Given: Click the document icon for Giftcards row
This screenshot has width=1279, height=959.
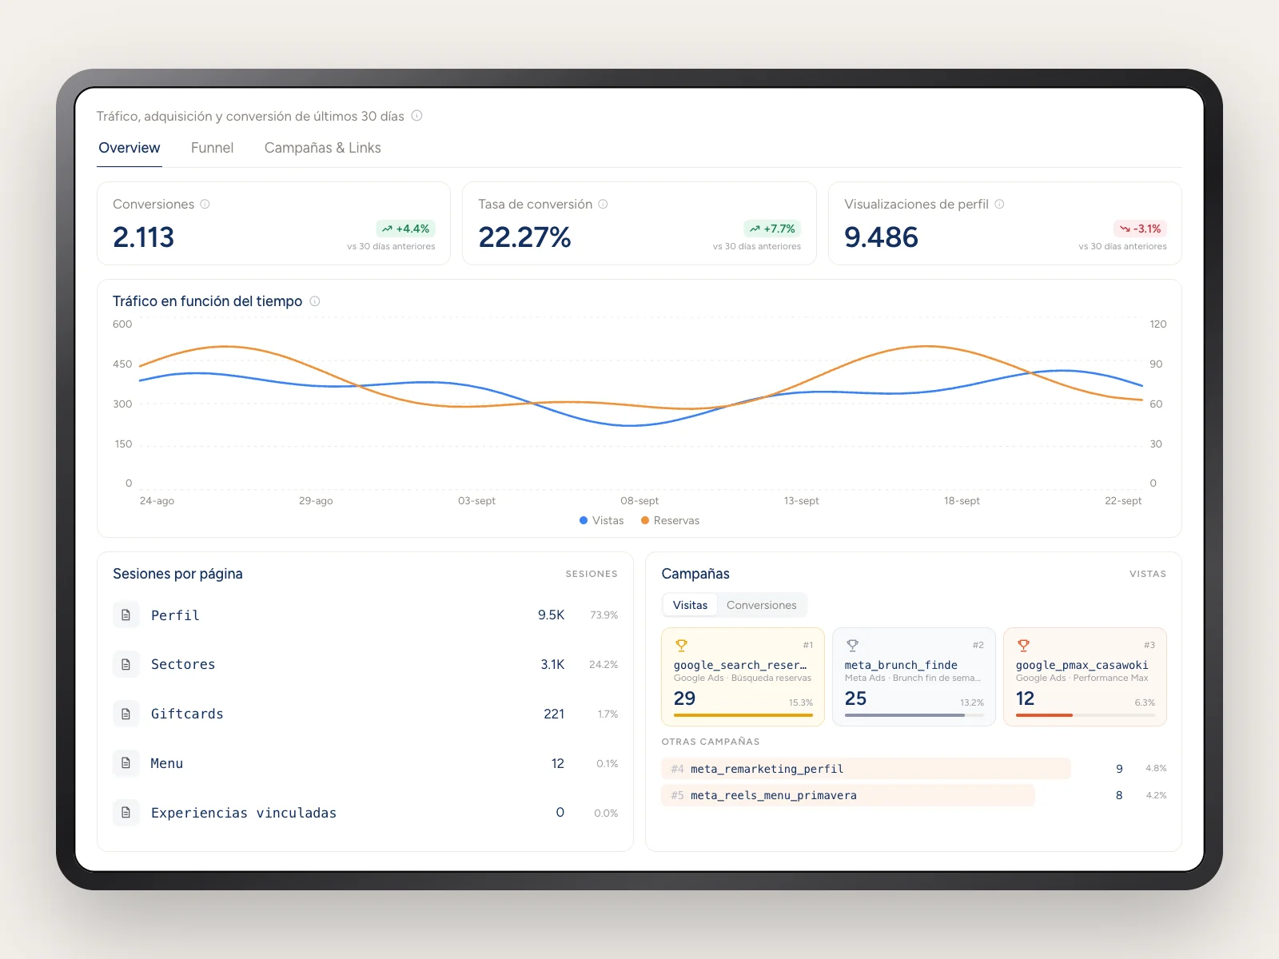Looking at the screenshot, I should pos(126,714).
